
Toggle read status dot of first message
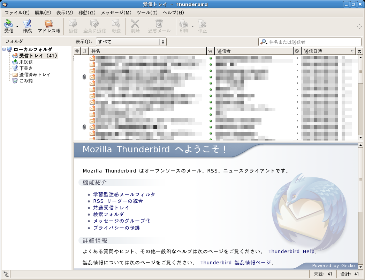[x=211, y=58]
